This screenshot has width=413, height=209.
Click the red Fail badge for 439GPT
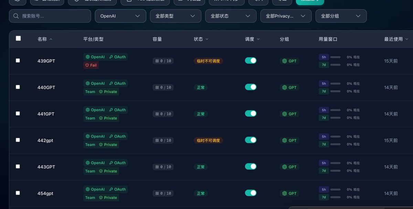[91, 65]
